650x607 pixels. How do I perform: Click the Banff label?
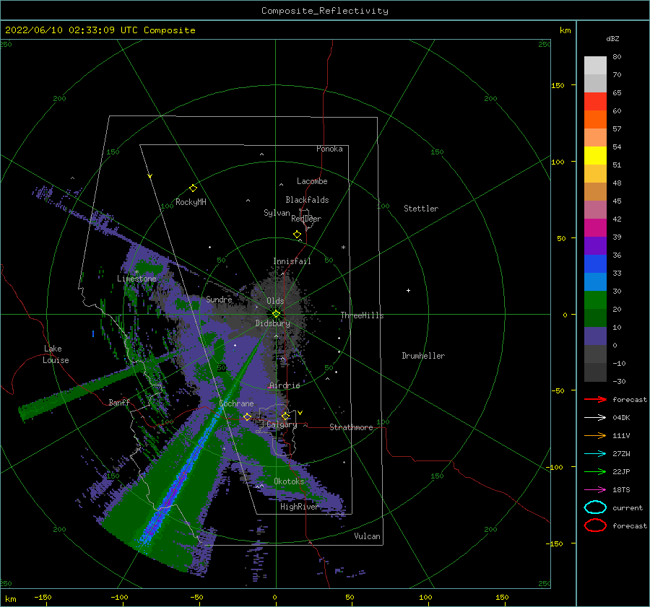point(119,402)
